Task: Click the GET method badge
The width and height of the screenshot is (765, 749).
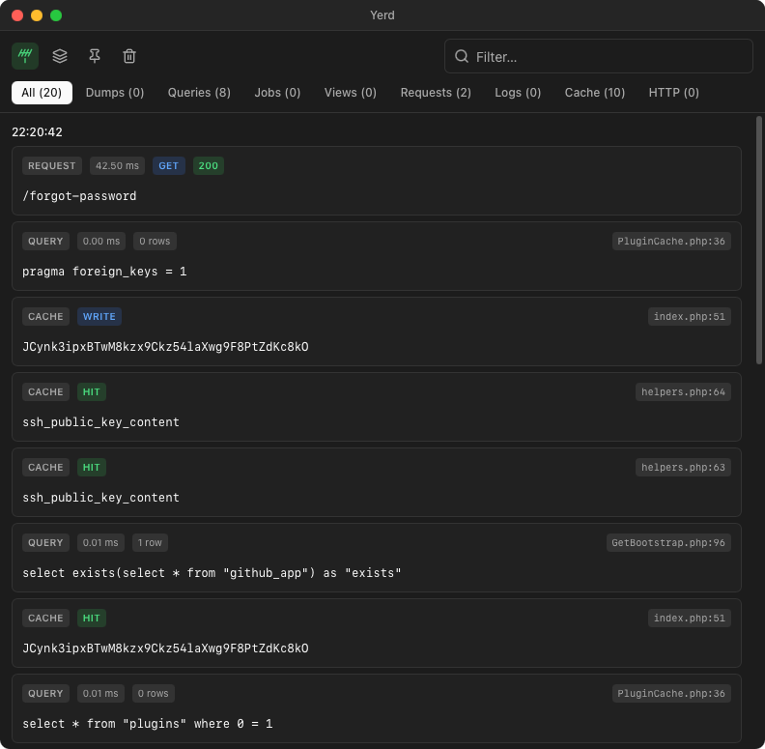Action: click(x=169, y=166)
